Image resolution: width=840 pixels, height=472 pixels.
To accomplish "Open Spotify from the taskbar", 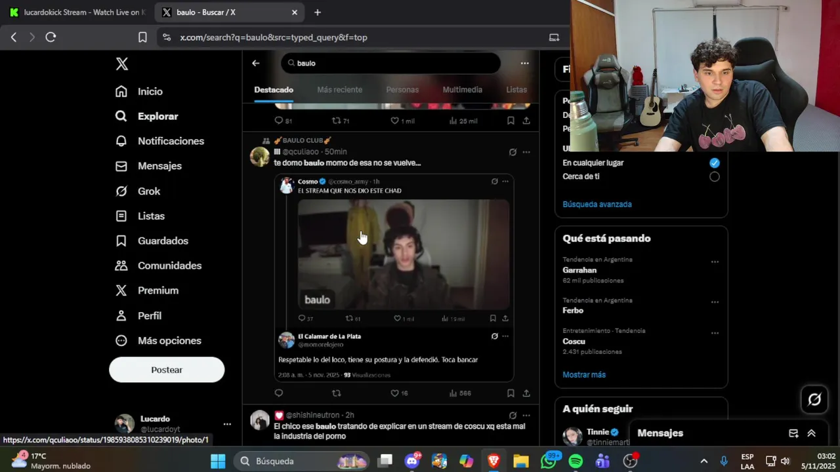I will click(x=576, y=461).
